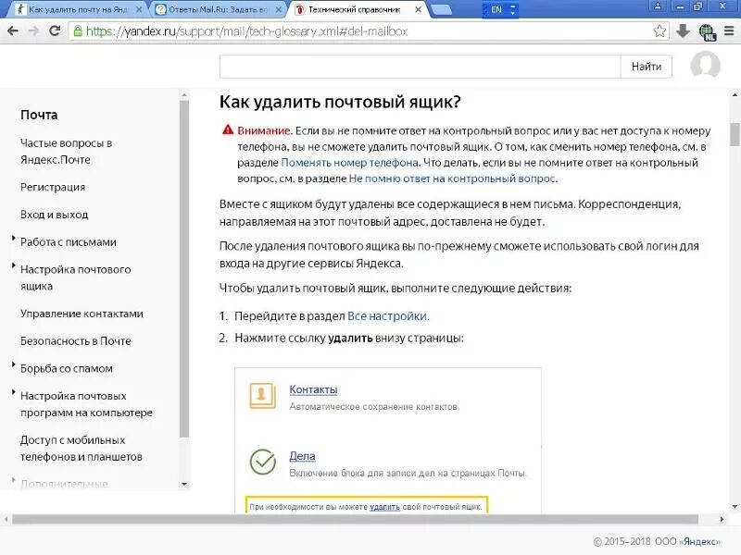This screenshot has height=555, width=741.
Task: Click horizontal scrollbar left arrow
Action: click(x=6, y=520)
